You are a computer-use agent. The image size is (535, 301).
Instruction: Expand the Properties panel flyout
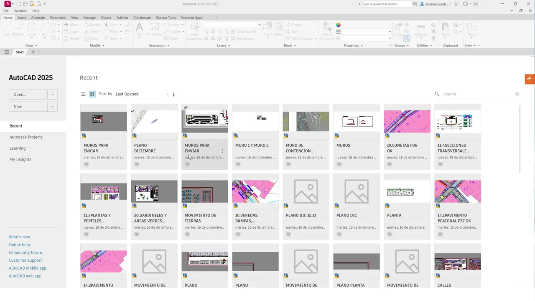click(x=353, y=46)
